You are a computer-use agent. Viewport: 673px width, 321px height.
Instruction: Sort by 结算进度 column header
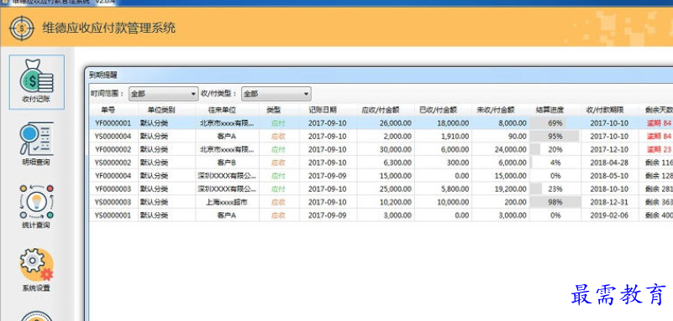point(549,110)
